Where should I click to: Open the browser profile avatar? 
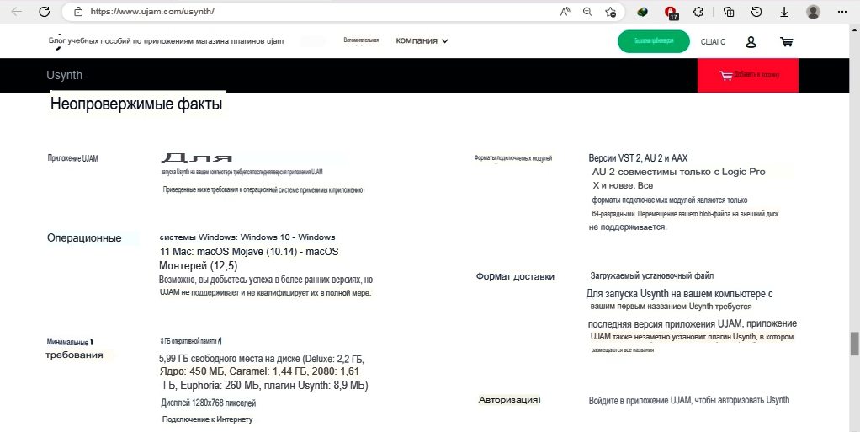[813, 12]
